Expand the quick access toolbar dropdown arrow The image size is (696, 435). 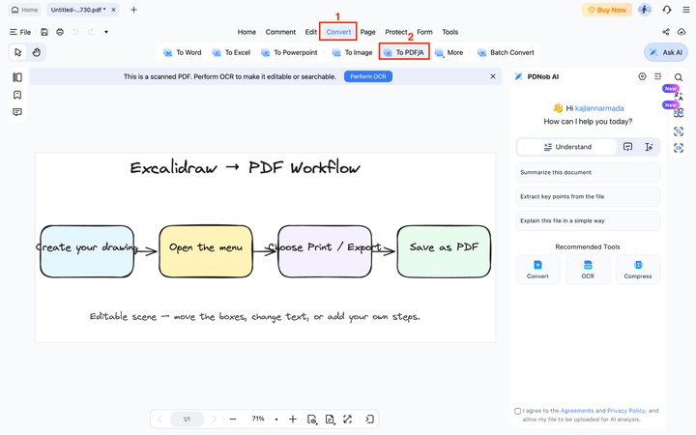106,32
